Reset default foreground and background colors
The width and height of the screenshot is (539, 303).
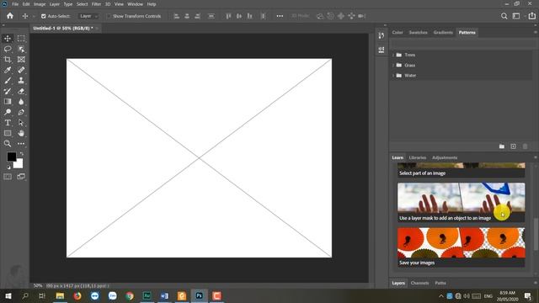pyautogui.click(x=8, y=167)
